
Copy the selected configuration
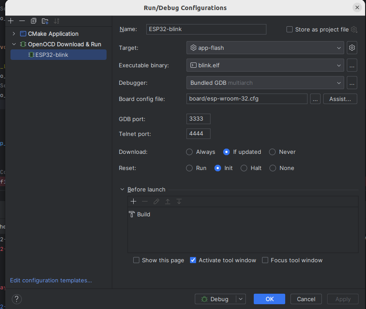tap(33, 21)
